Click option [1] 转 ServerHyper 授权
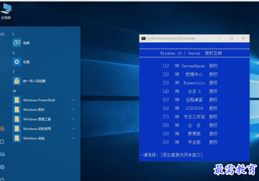259x181 pixels. coord(190,66)
